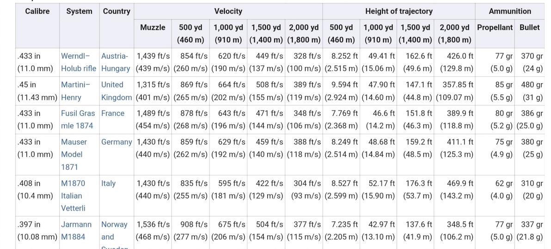This screenshot has height=249, width=551.
Task: Select the System column header
Action: [79, 11]
